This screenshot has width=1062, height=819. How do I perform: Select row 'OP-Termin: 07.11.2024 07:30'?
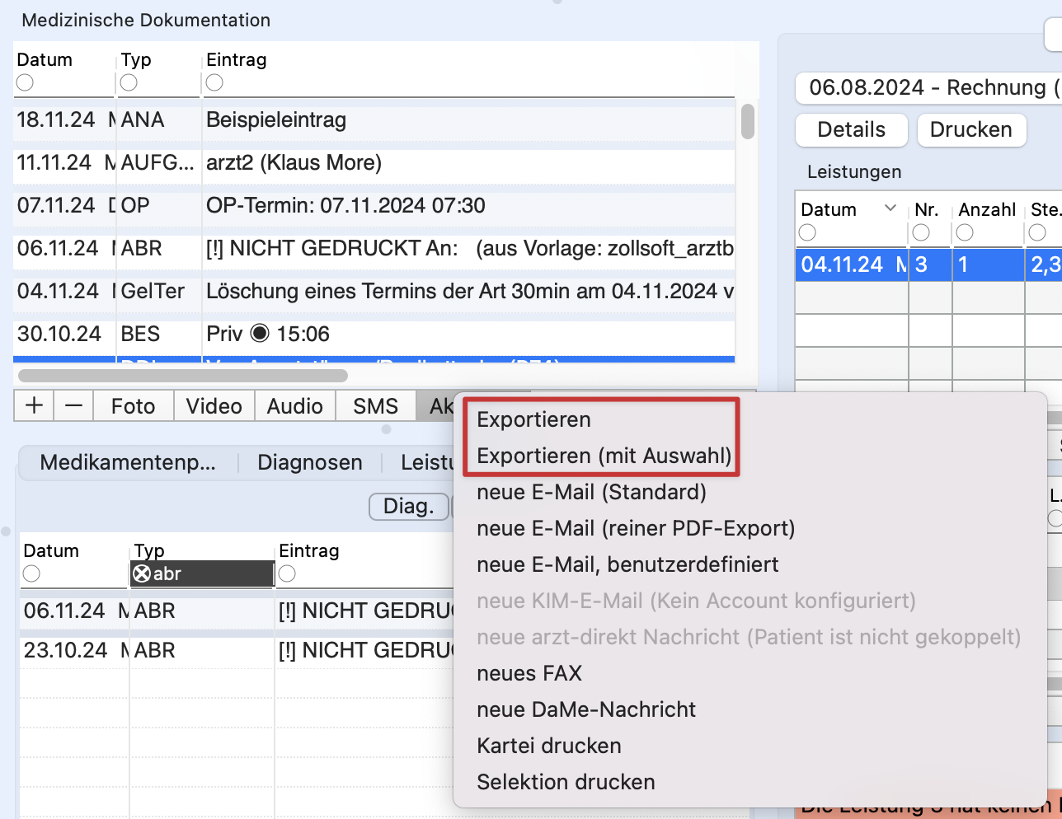(x=374, y=205)
